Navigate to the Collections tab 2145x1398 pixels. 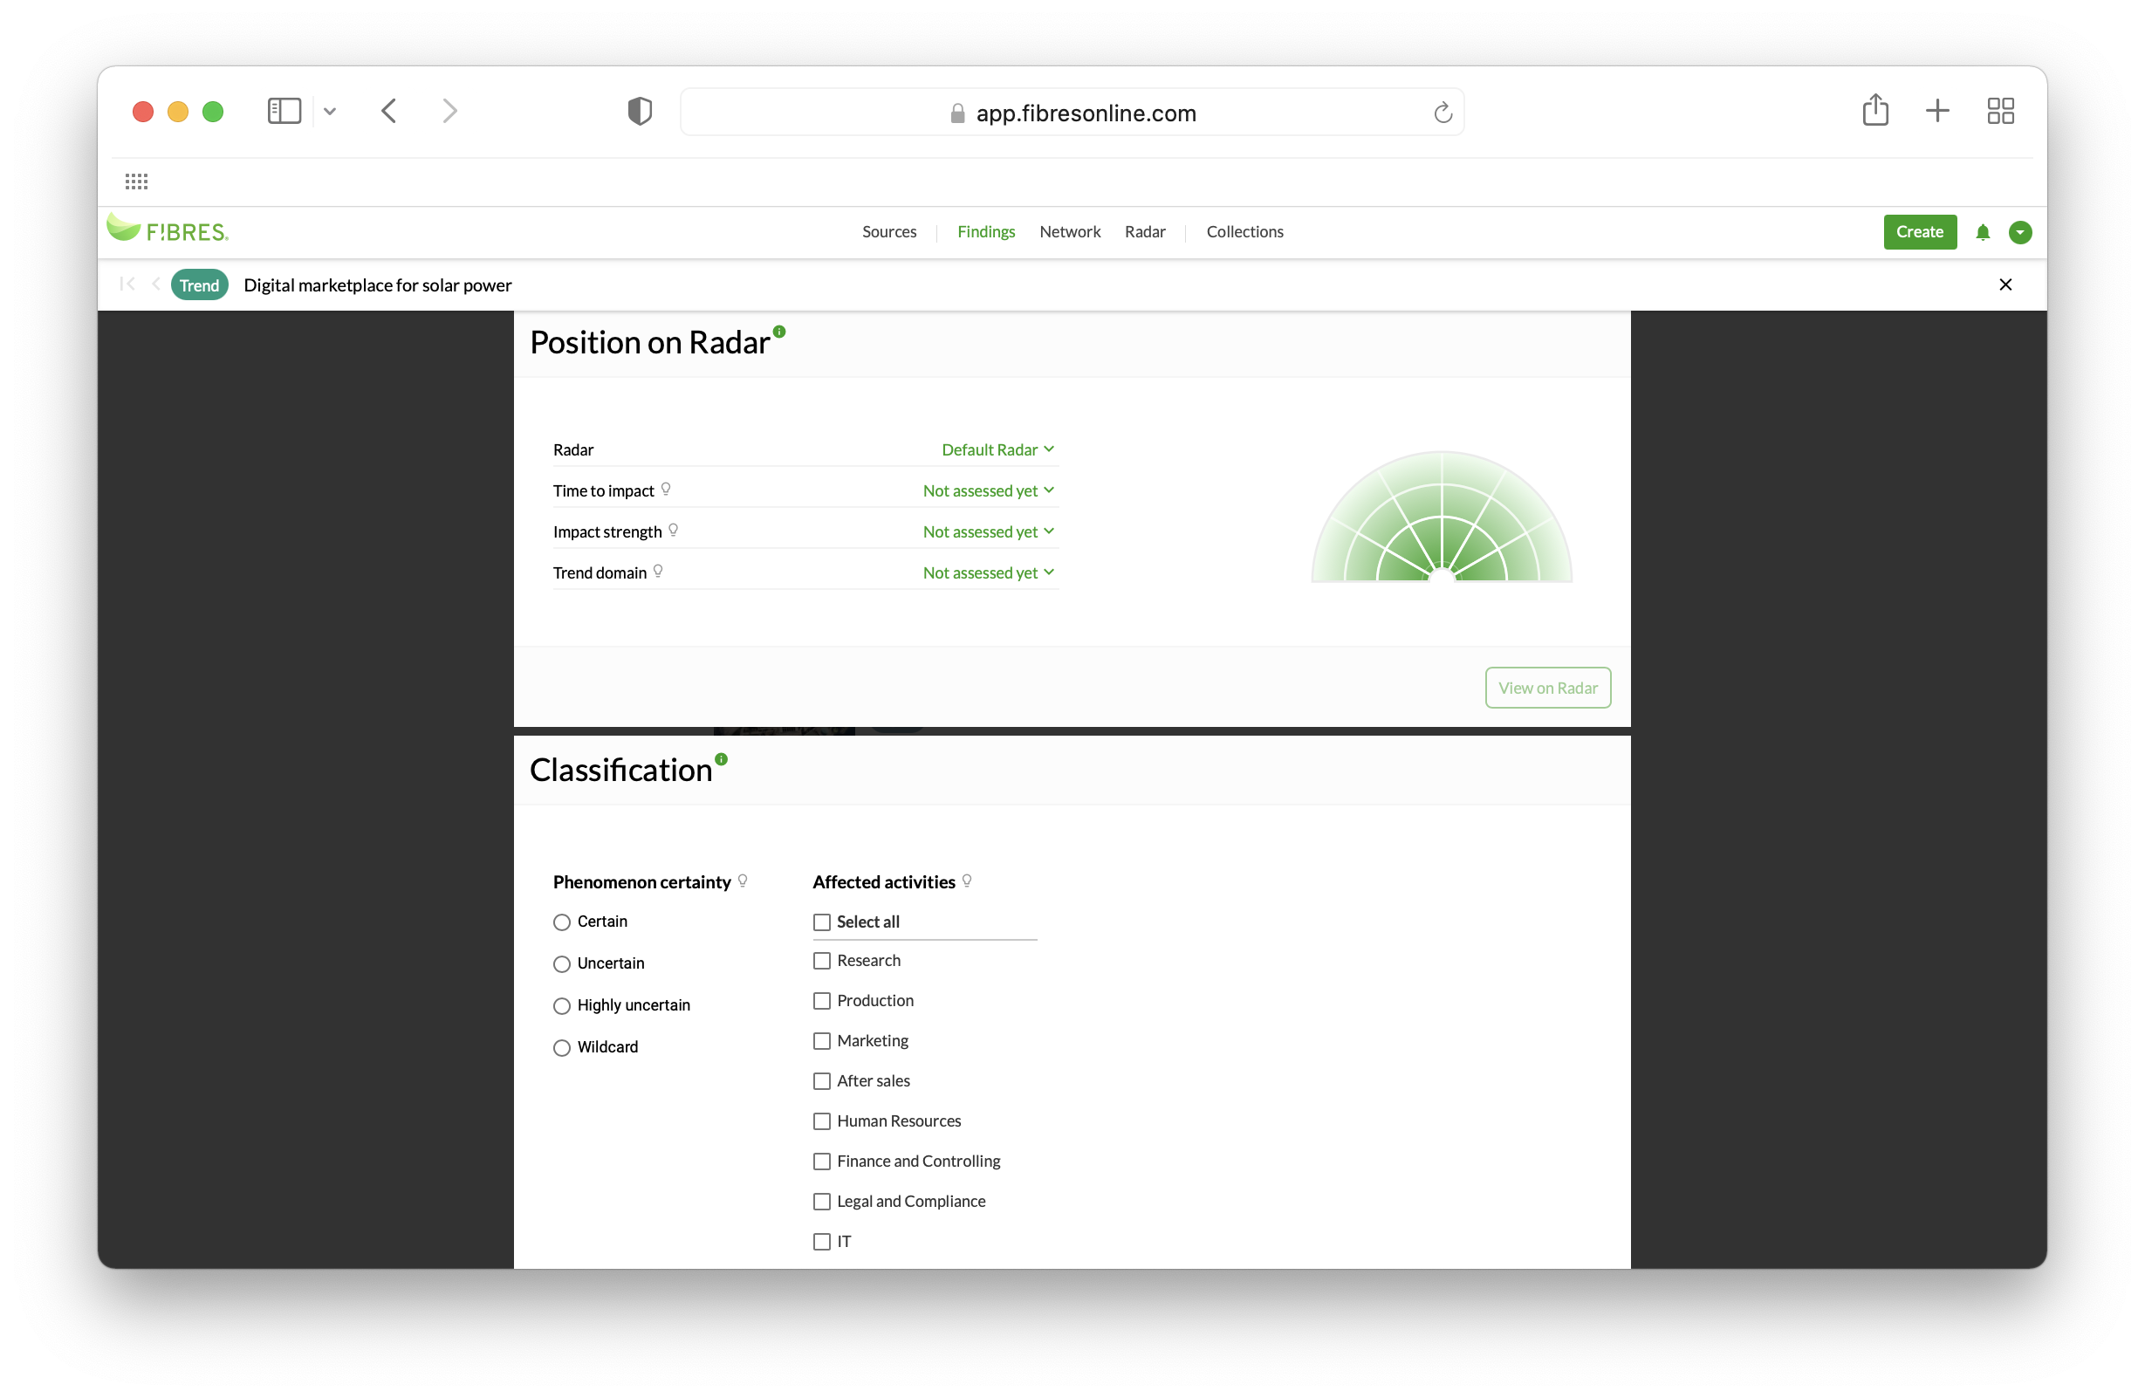(1244, 231)
